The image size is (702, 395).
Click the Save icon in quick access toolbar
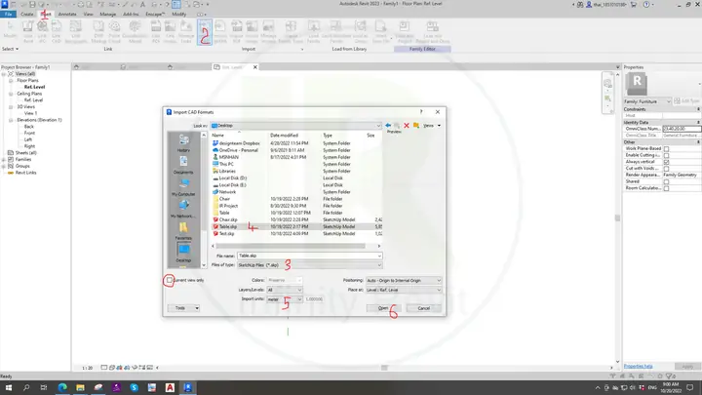(x=32, y=5)
